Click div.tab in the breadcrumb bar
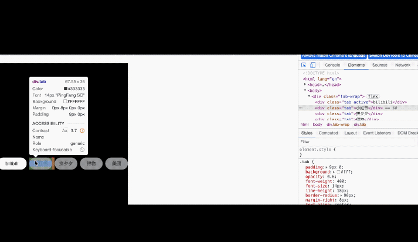Screen dimensions: 418x242 (359, 124)
